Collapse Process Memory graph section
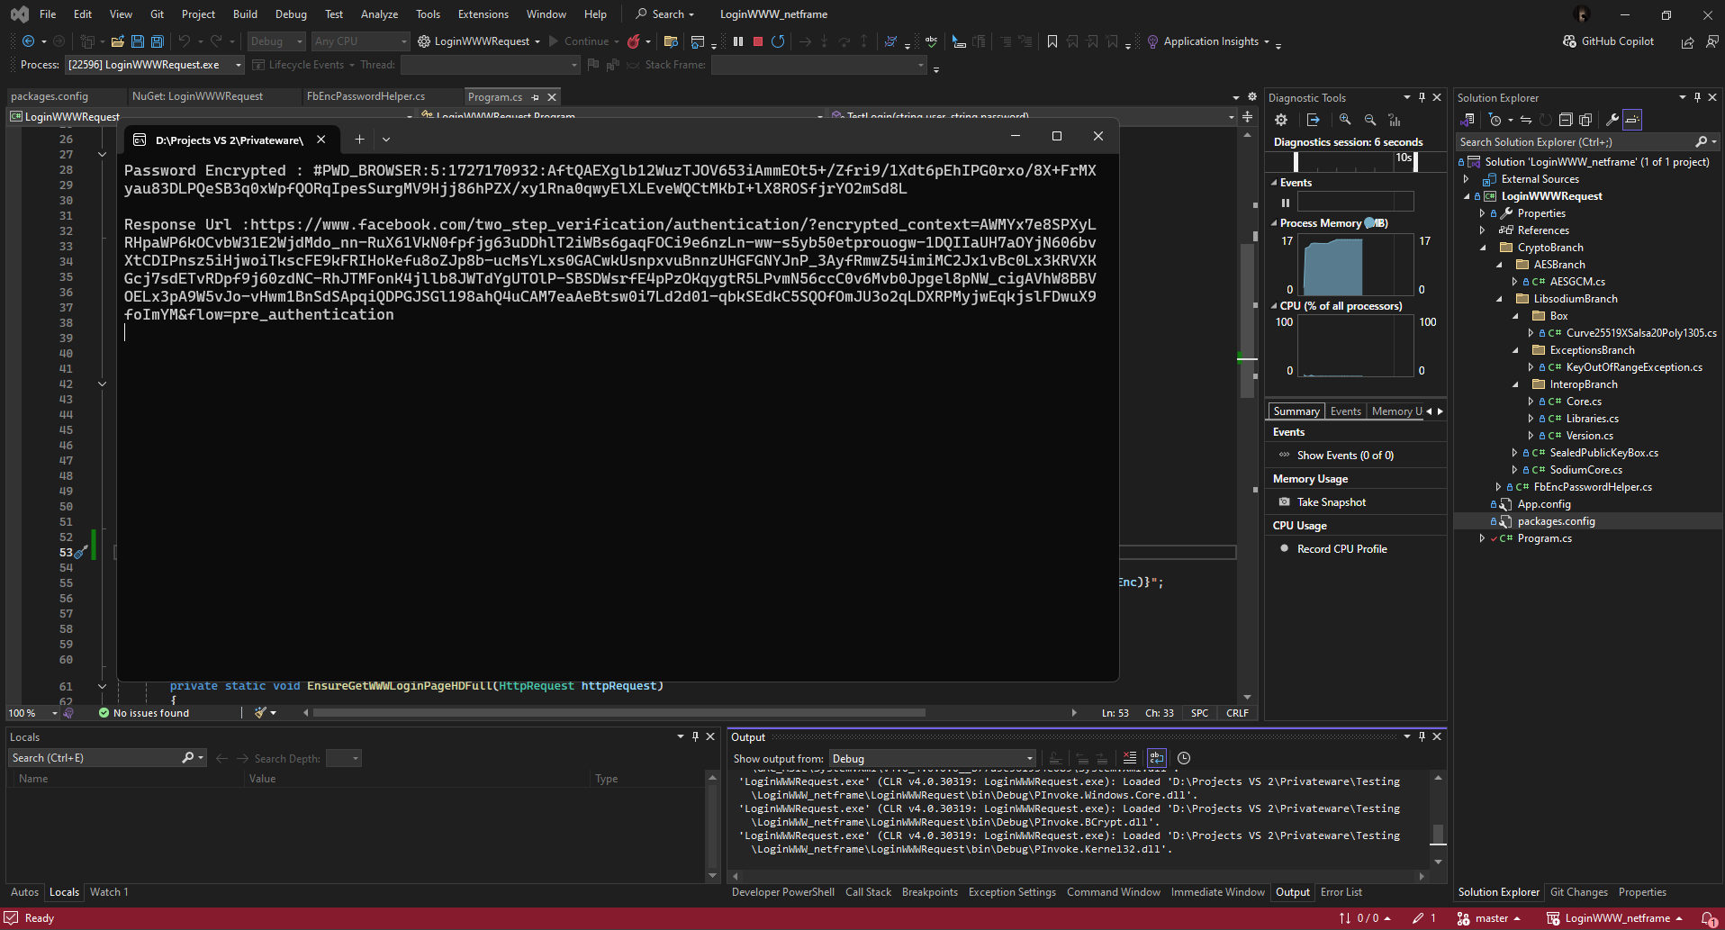Image resolution: width=1725 pixels, height=930 pixels. tap(1274, 223)
